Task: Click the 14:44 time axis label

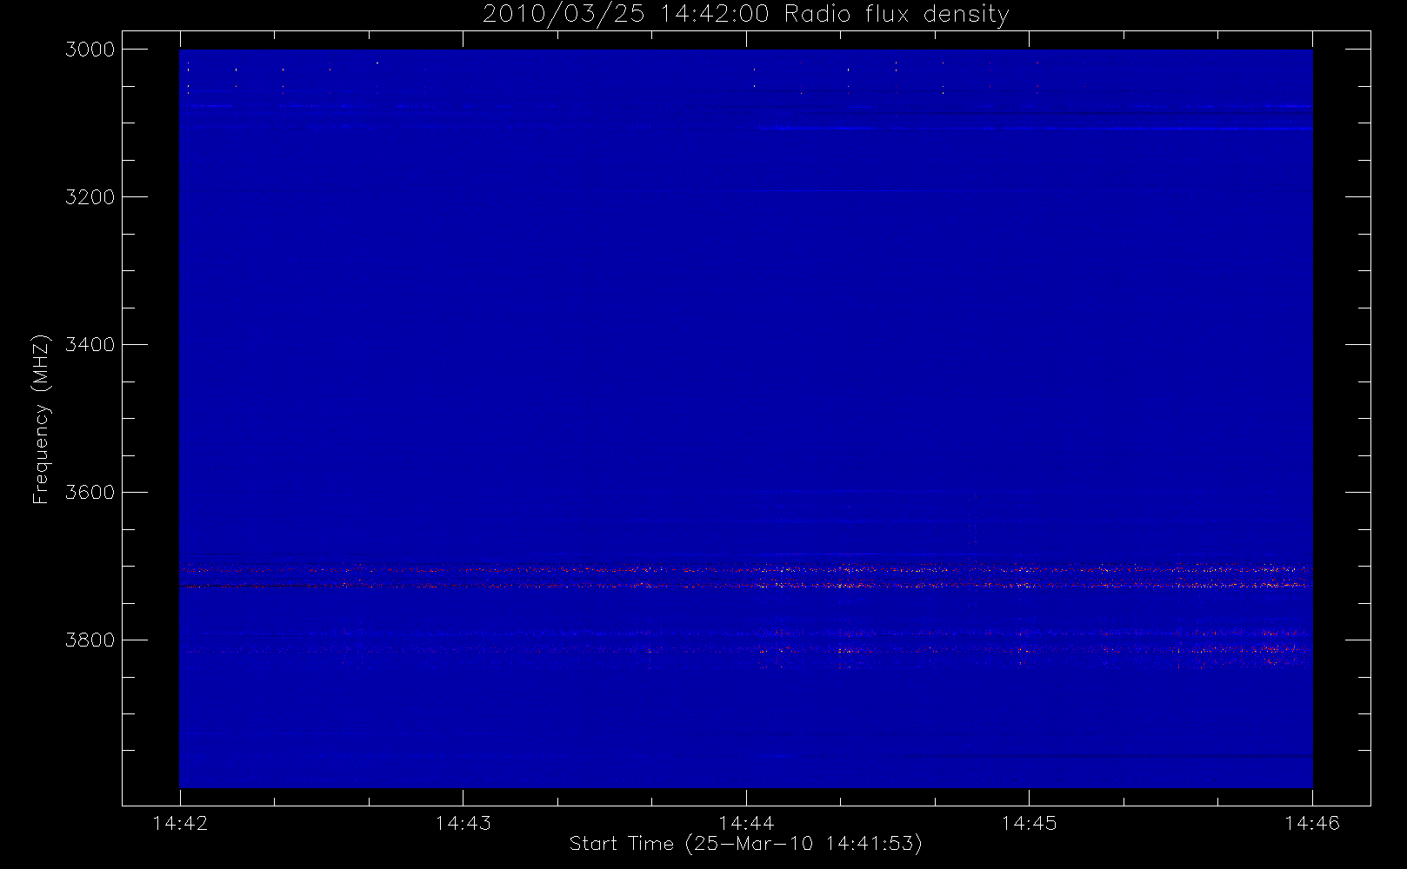Action: pos(746,823)
